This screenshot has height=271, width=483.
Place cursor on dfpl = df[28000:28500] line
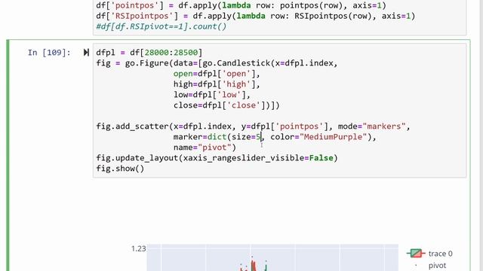pos(149,53)
